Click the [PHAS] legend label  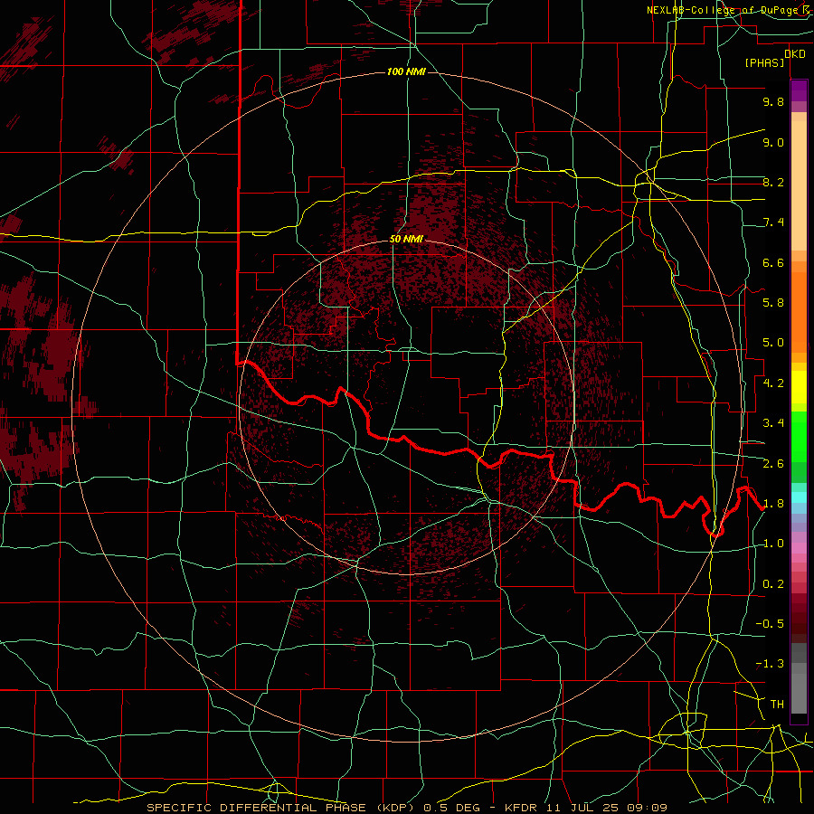point(764,63)
